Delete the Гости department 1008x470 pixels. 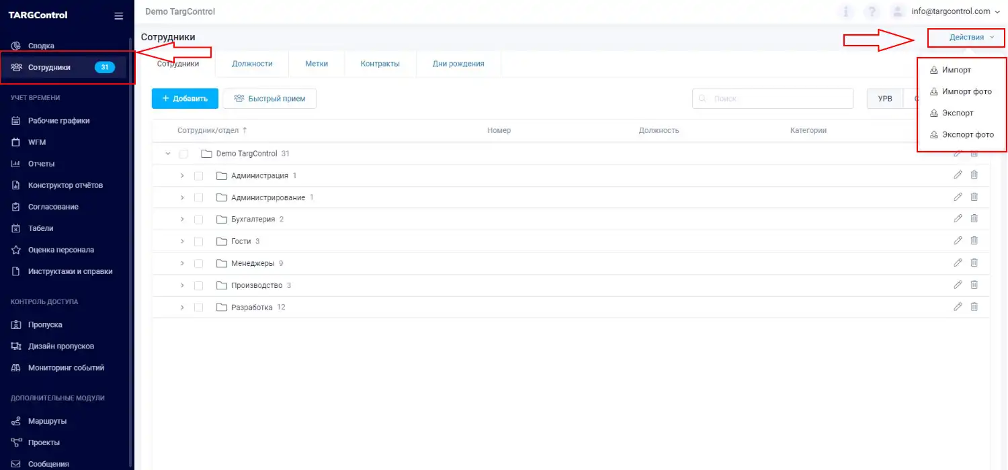click(x=974, y=241)
